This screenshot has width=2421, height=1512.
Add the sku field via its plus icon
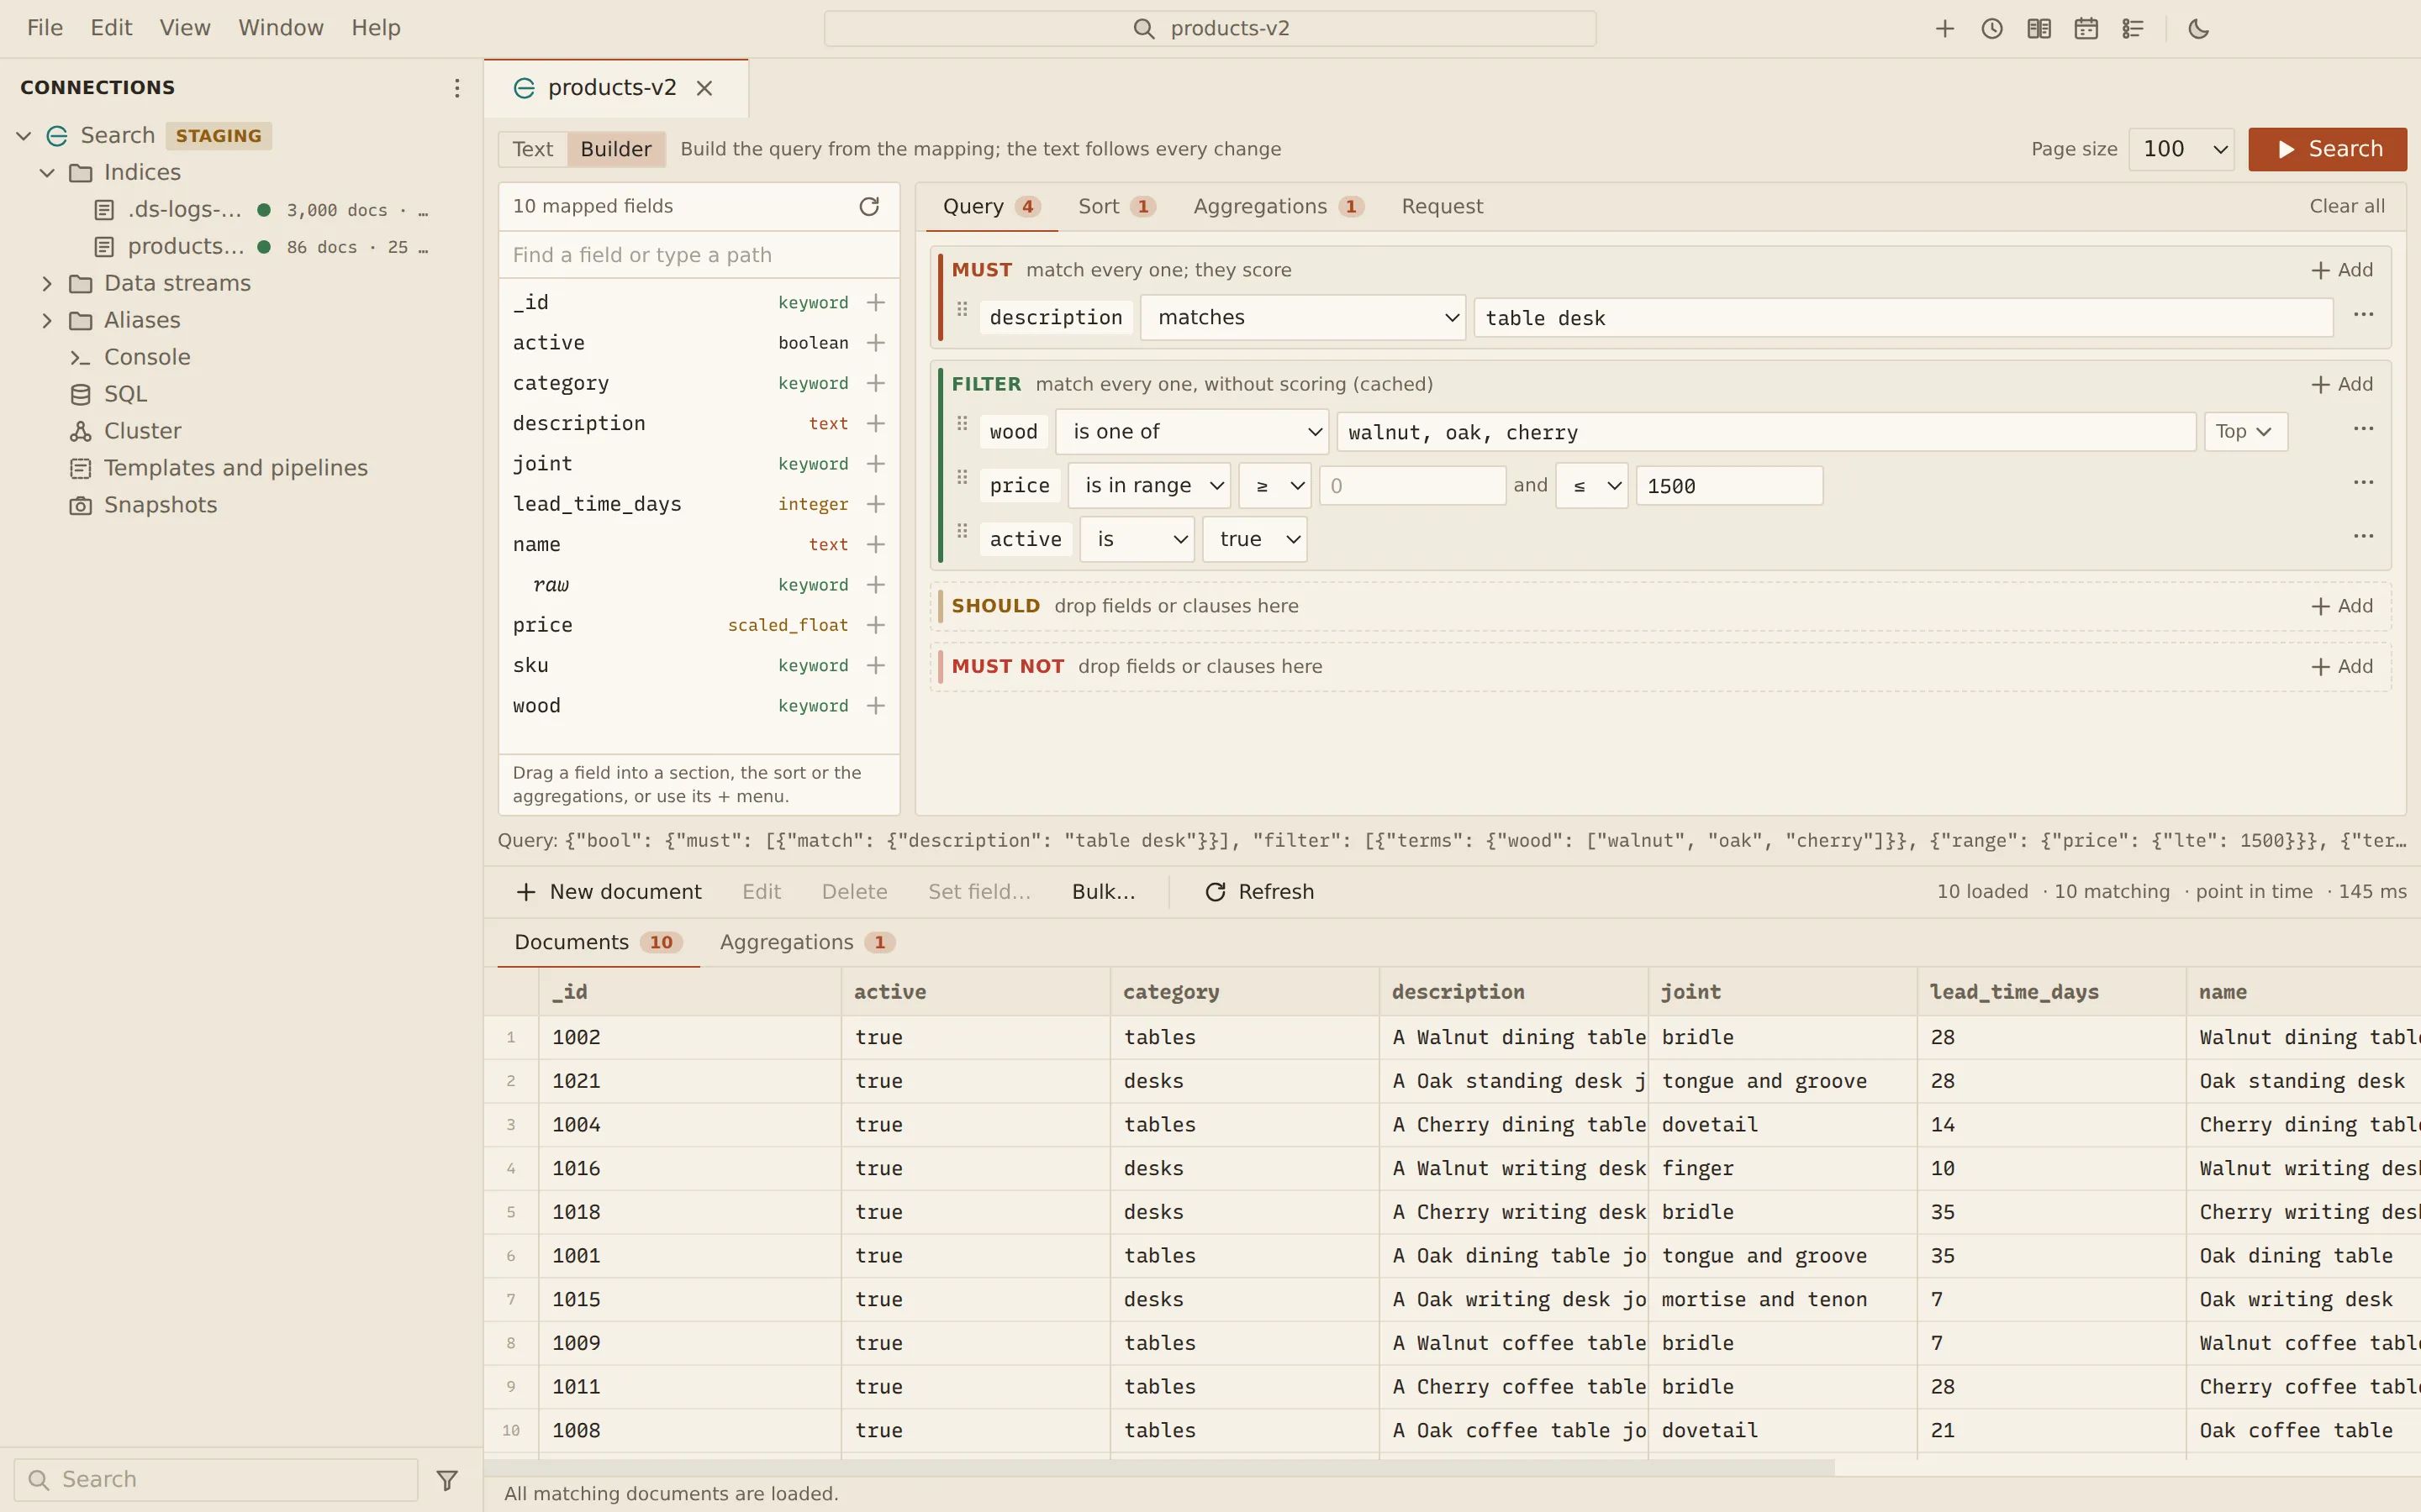(875, 665)
